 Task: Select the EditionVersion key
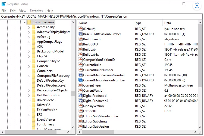pos(47,110)
